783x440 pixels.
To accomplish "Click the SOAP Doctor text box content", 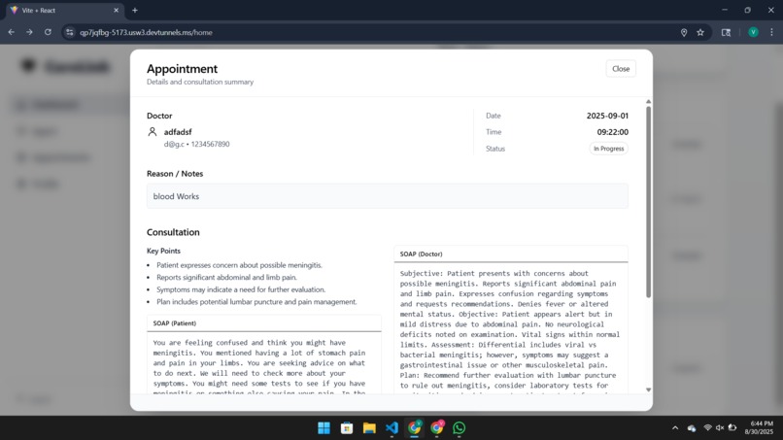I will coord(510,328).
